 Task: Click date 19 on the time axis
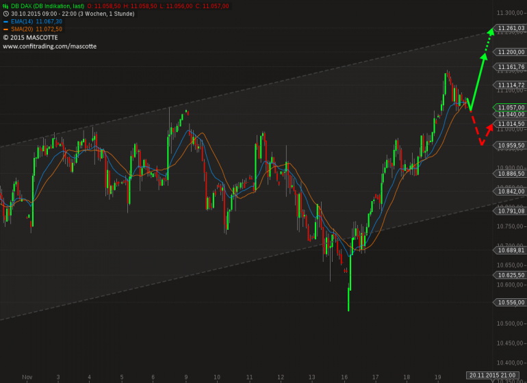[x=437, y=377]
